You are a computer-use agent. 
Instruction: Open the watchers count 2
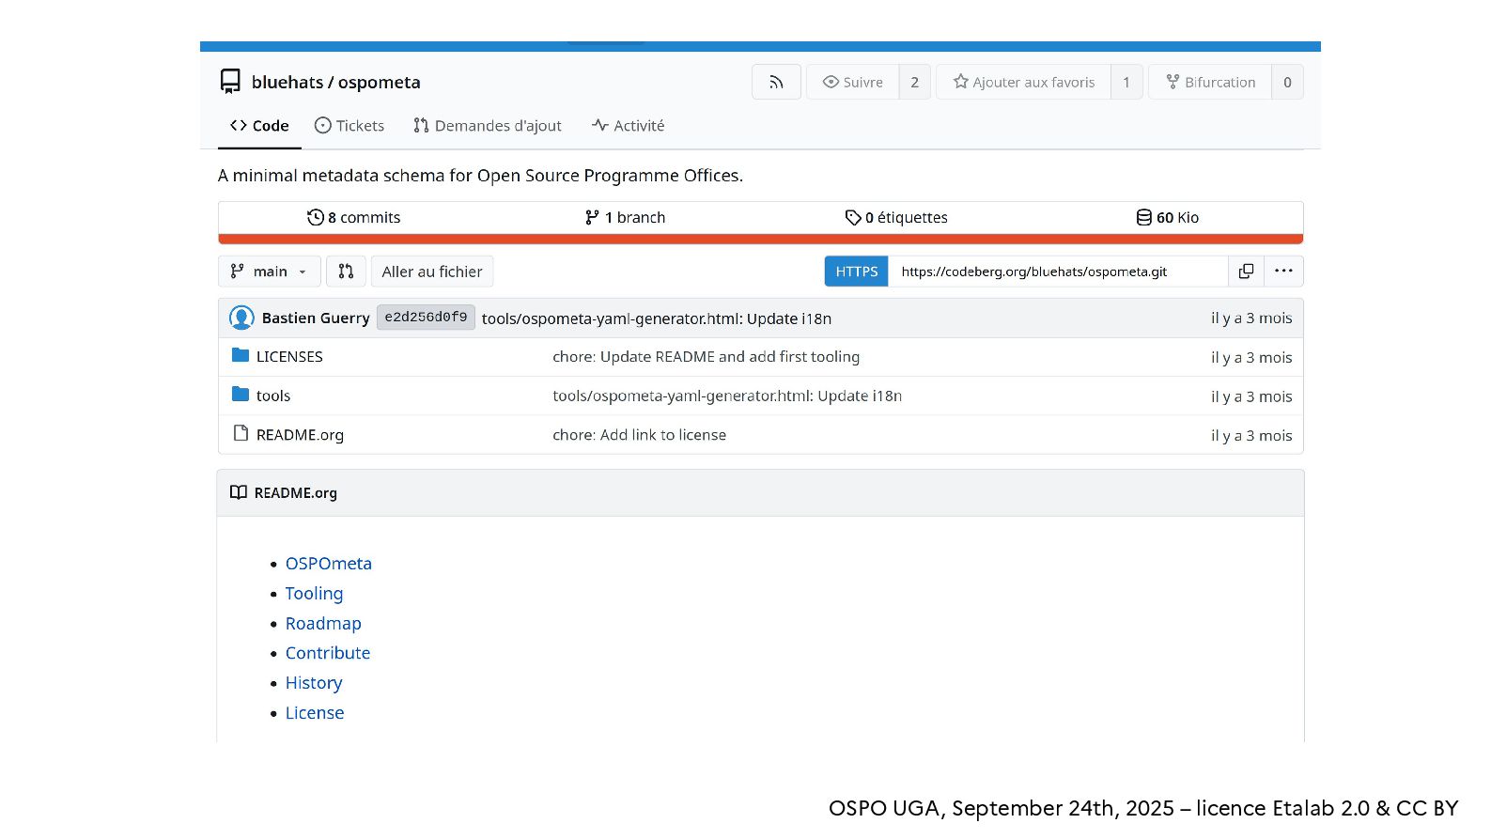915,82
